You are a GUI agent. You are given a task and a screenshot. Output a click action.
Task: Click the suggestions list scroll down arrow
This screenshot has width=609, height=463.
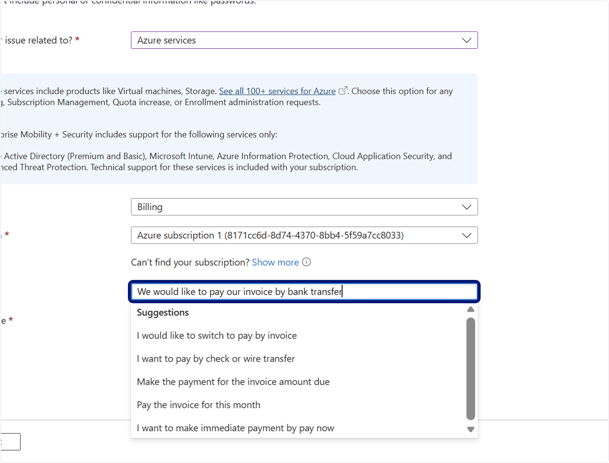point(470,430)
